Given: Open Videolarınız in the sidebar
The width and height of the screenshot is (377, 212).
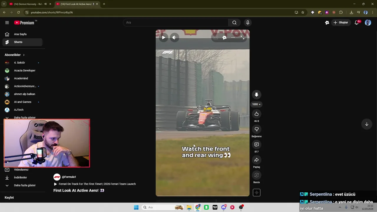Looking at the screenshot, I should click(22, 170).
